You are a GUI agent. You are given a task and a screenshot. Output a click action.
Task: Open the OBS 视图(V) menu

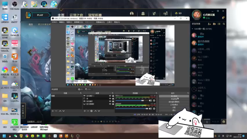tap(69, 22)
